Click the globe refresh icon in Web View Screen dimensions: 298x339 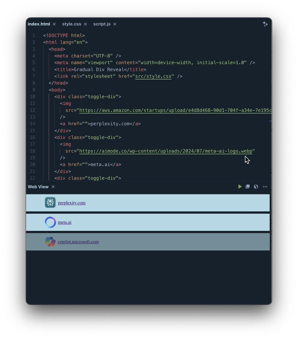coord(256,187)
